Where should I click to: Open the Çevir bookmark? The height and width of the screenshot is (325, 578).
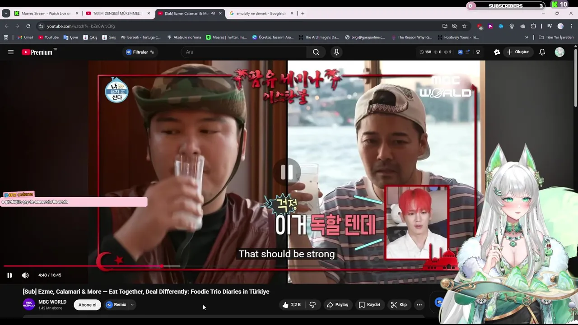[x=71, y=37]
